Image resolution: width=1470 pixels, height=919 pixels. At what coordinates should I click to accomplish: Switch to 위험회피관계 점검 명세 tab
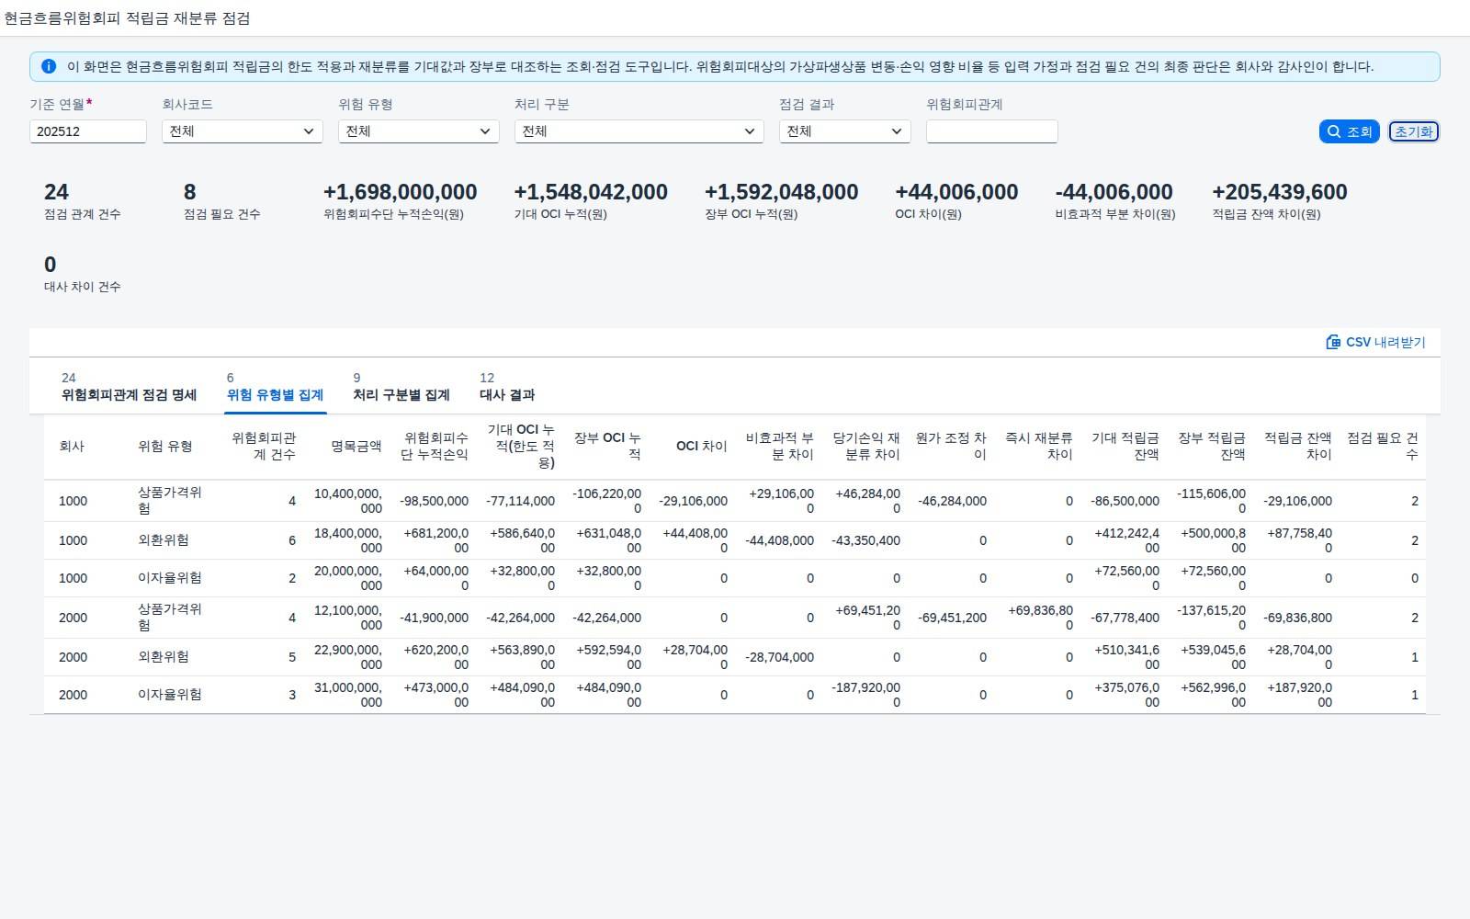(x=129, y=387)
